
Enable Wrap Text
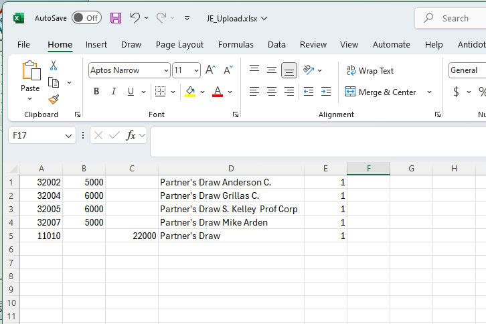point(370,71)
